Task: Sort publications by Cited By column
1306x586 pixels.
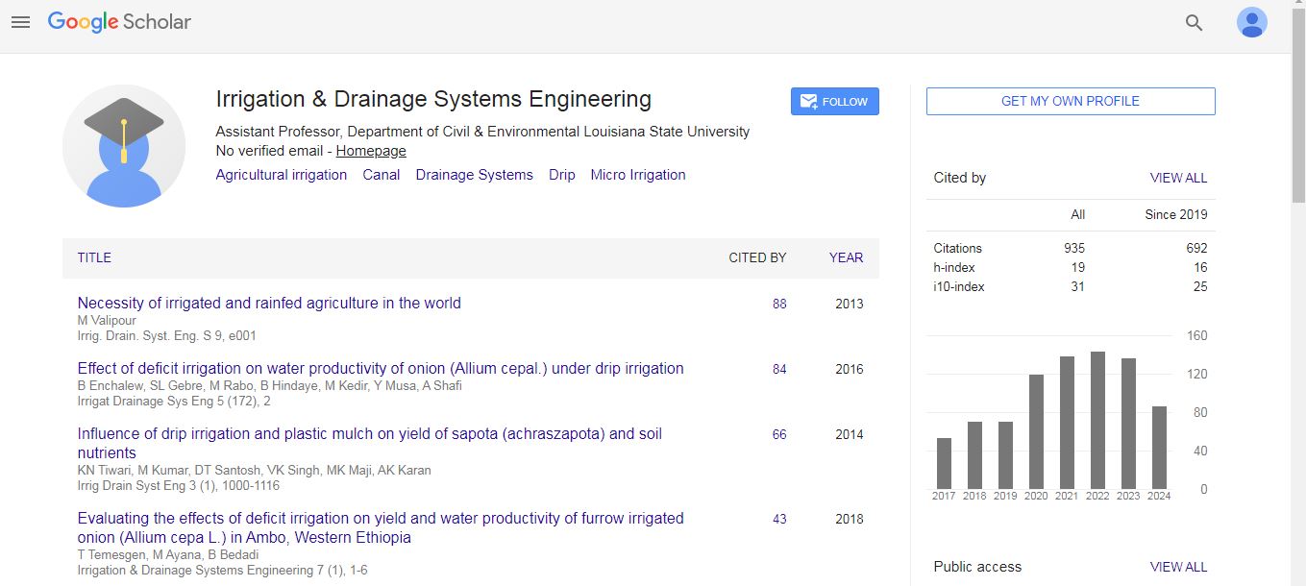Action: (x=757, y=257)
